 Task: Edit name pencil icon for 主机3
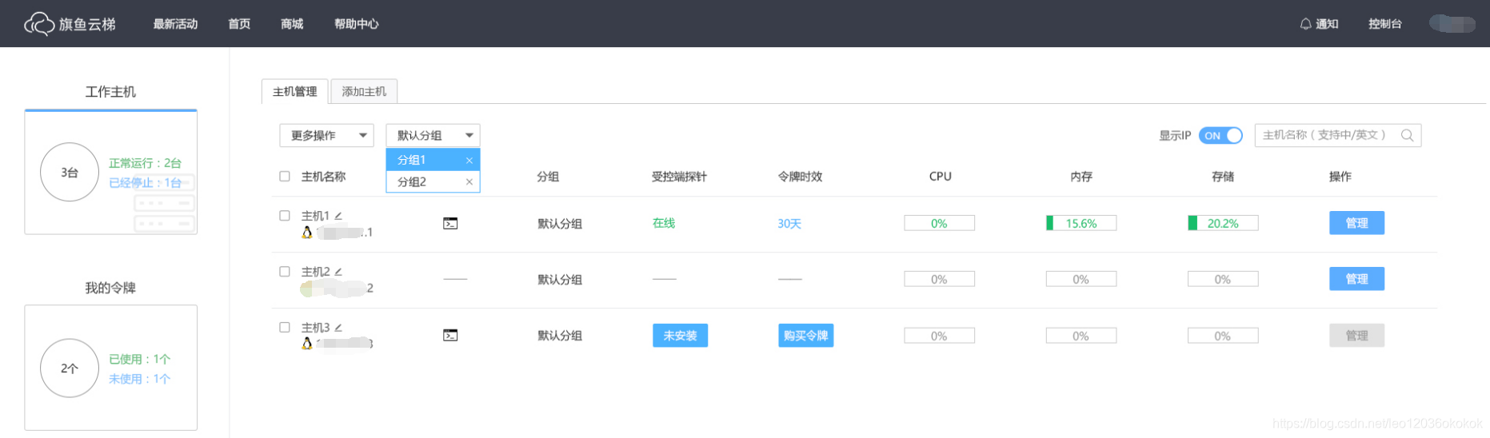tap(338, 328)
